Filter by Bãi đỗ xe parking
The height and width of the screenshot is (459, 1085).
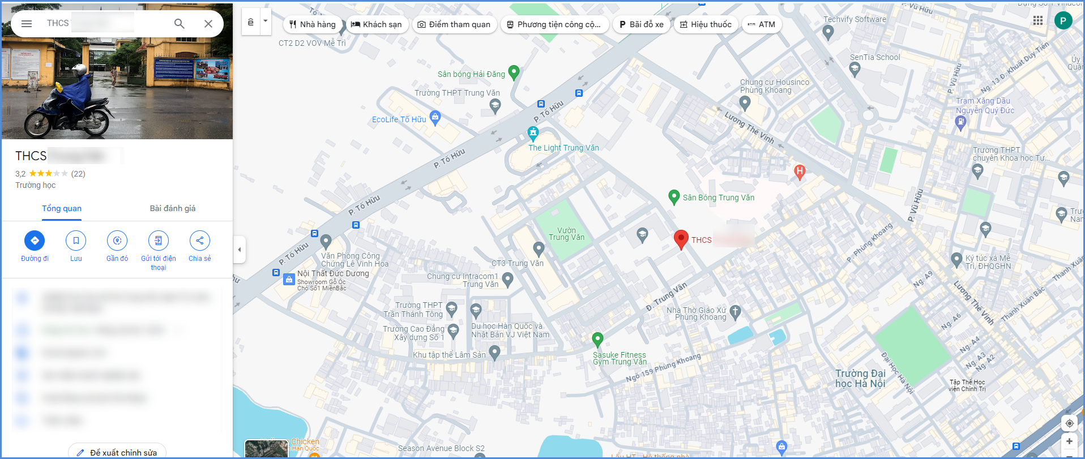(642, 24)
